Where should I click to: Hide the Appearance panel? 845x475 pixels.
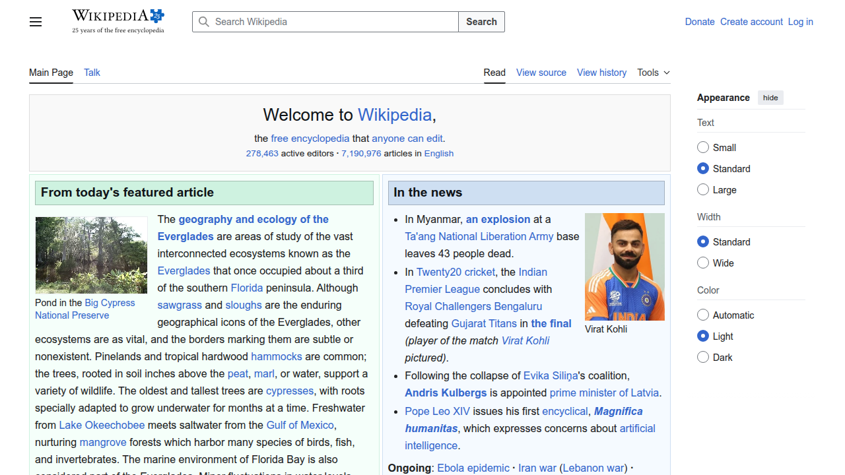pyautogui.click(x=770, y=98)
